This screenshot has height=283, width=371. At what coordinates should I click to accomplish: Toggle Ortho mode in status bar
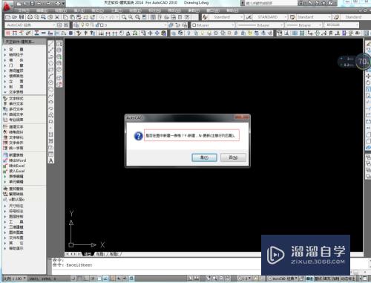[x=86, y=279]
